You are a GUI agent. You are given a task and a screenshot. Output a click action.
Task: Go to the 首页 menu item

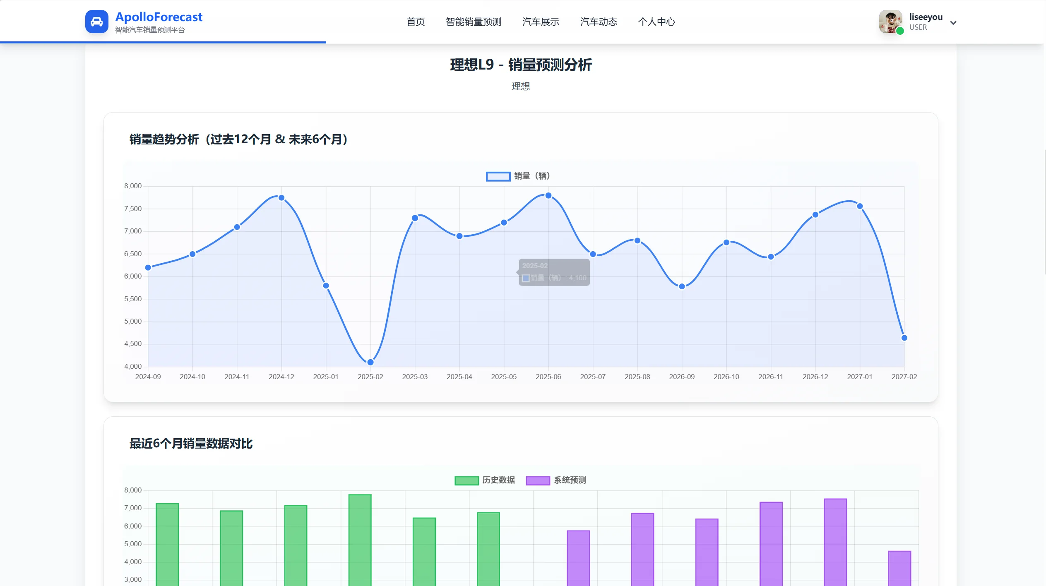415,22
